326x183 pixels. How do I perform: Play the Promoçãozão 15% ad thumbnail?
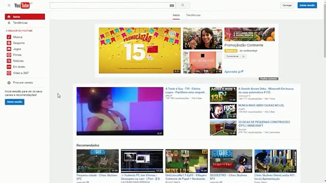[x=140, y=50]
